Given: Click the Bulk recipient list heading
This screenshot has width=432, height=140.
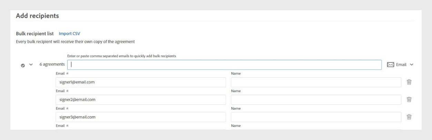Looking at the screenshot, I should pos(35,33).
